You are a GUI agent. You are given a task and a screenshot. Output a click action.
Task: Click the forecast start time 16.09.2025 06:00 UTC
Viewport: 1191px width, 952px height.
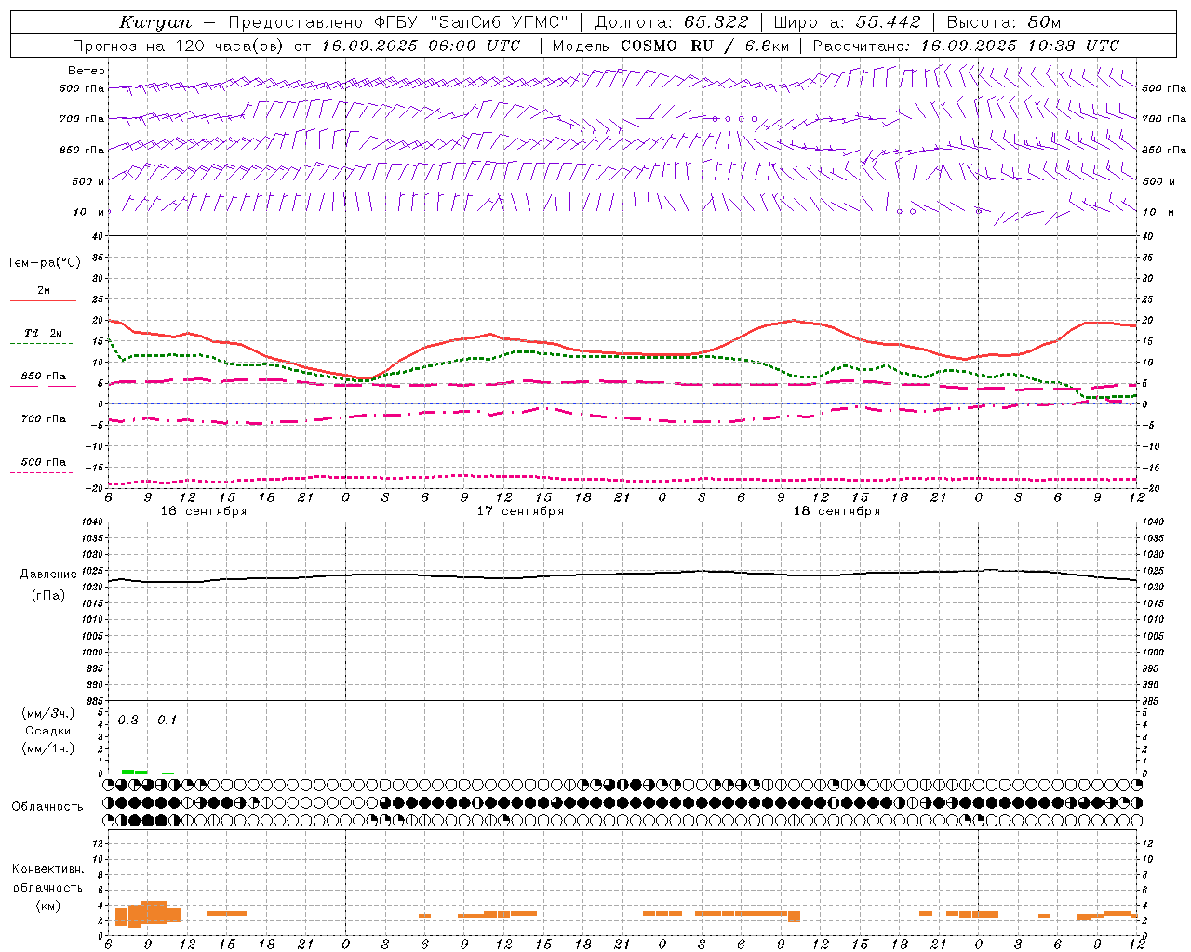[421, 46]
